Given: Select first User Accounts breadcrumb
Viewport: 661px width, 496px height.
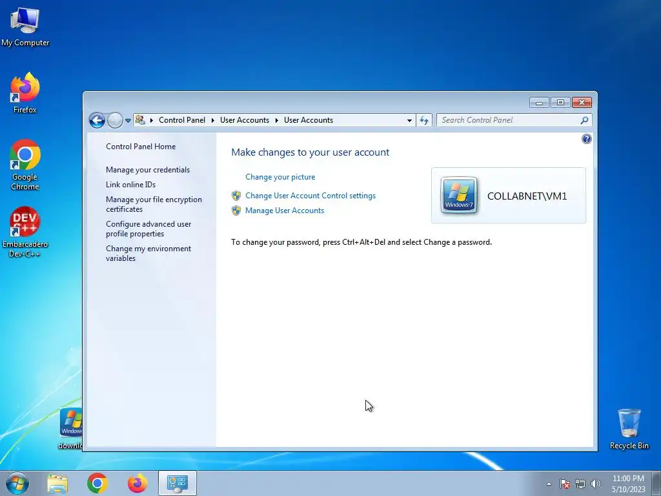Looking at the screenshot, I should click(245, 120).
